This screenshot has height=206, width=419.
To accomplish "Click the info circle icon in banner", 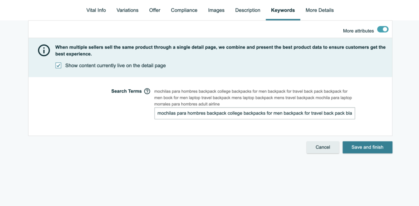I will [43, 50].
